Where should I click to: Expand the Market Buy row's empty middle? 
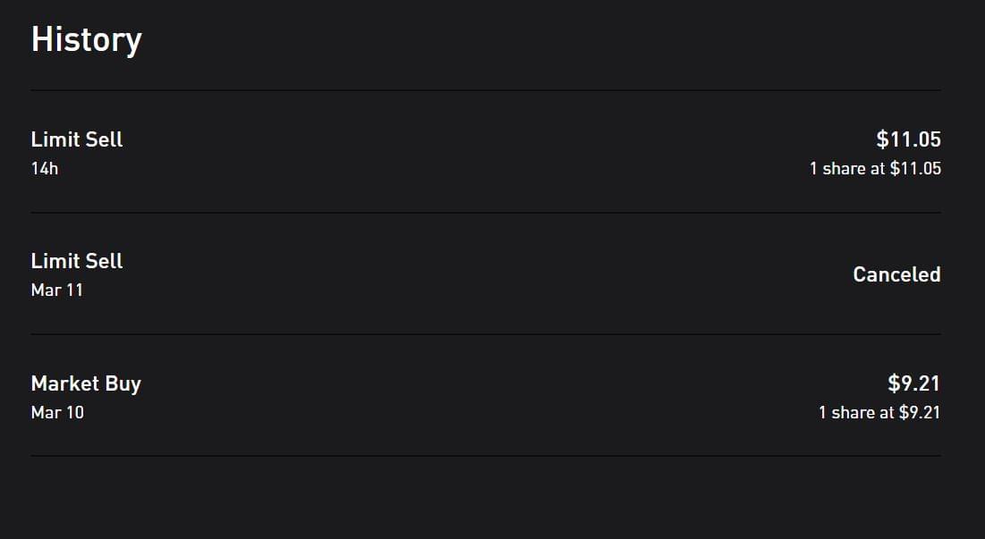pyautogui.click(x=483, y=397)
